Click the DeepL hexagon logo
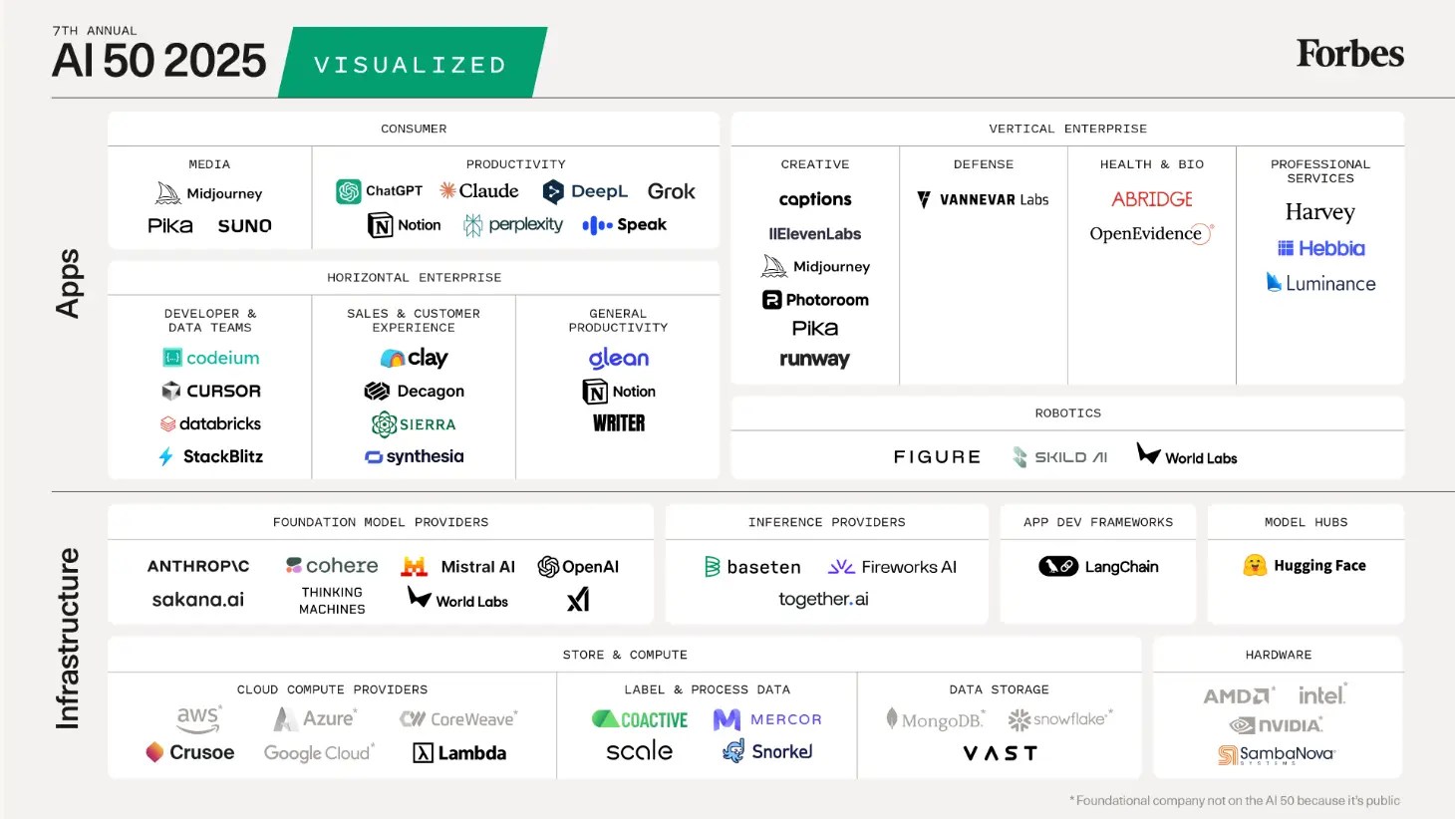1455x819 pixels. (x=553, y=191)
